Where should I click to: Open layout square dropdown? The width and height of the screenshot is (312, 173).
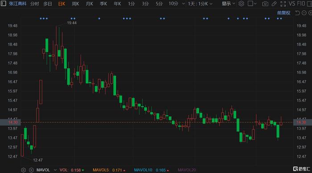[x=252, y=4]
